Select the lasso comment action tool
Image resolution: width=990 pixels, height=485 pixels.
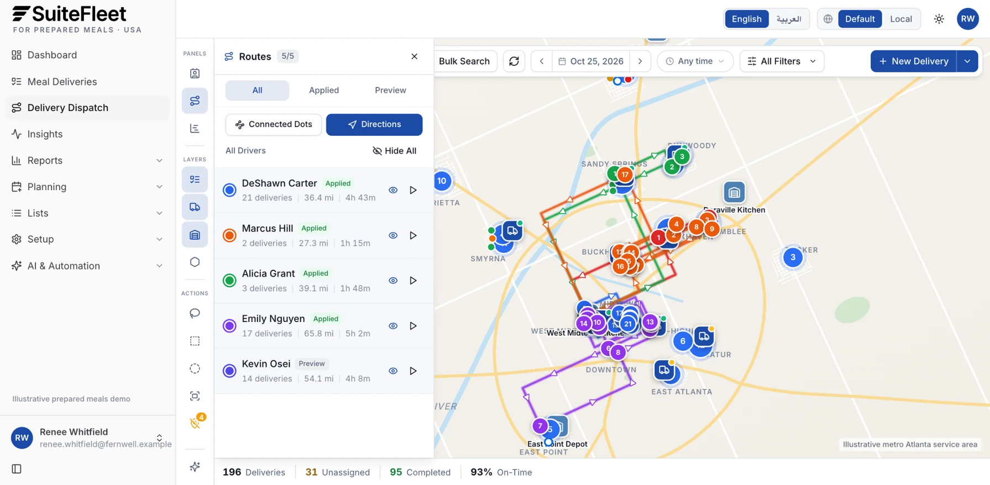click(195, 313)
